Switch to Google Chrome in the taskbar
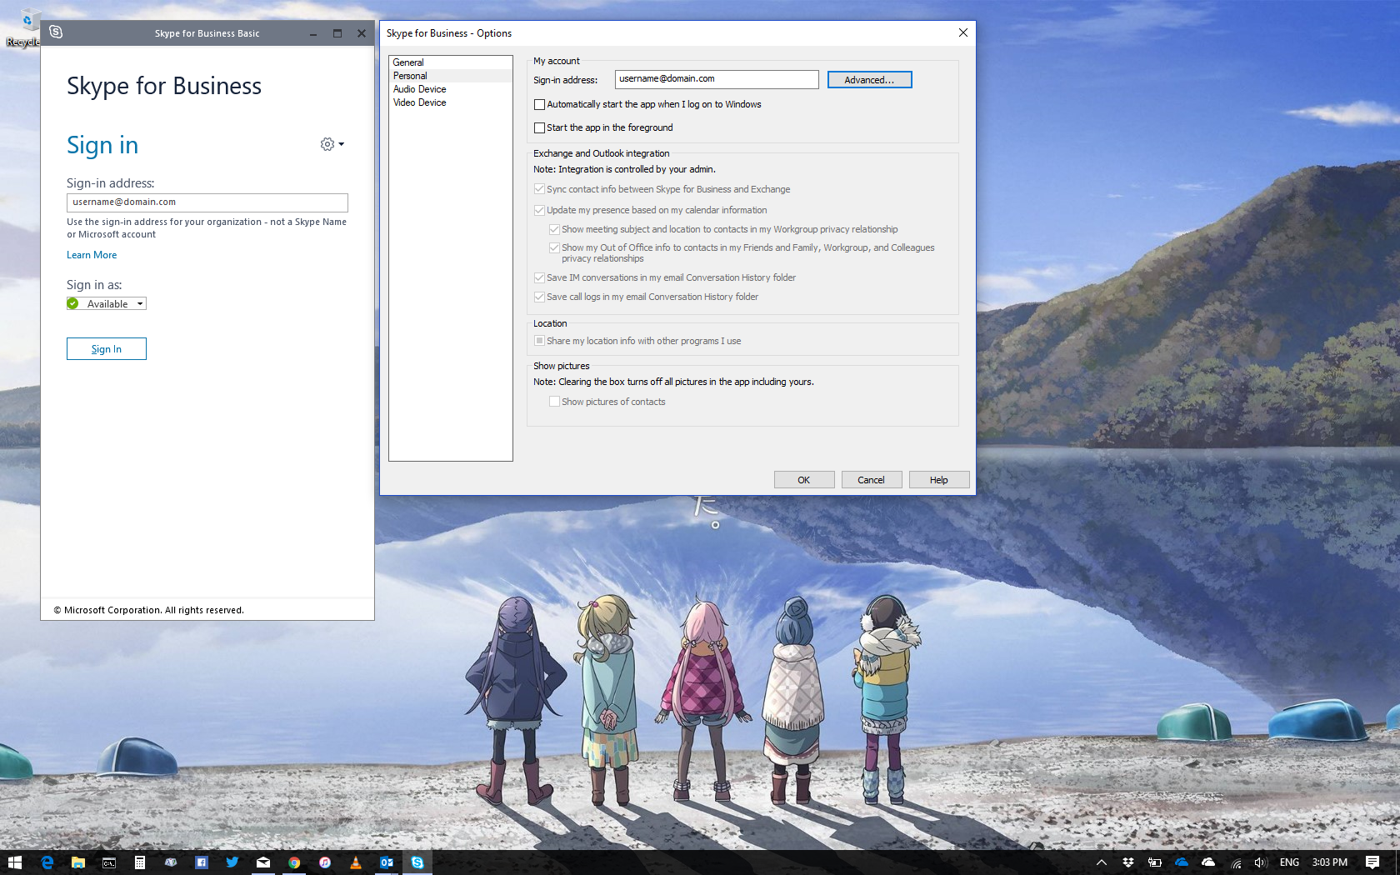The width and height of the screenshot is (1400, 875). 293,862
